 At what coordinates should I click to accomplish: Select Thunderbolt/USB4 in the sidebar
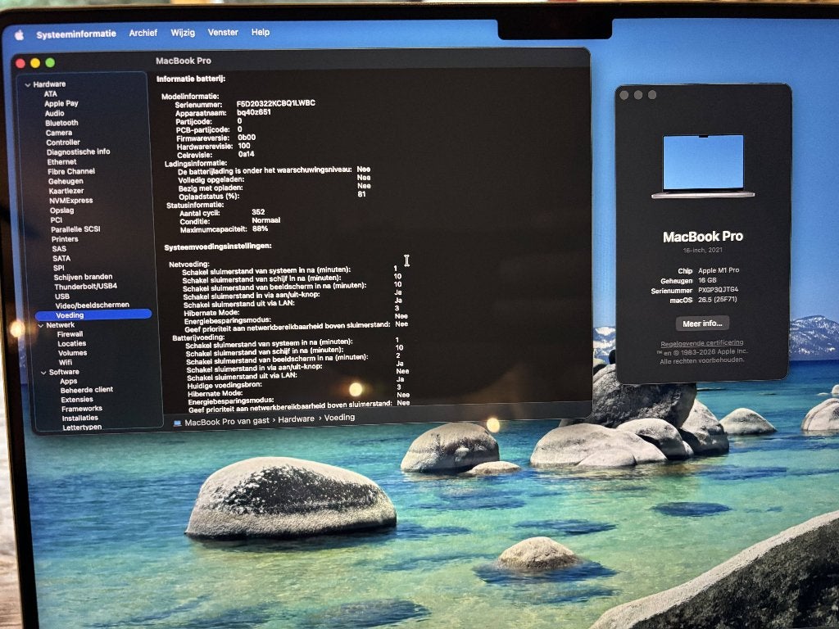pos(85,286)
